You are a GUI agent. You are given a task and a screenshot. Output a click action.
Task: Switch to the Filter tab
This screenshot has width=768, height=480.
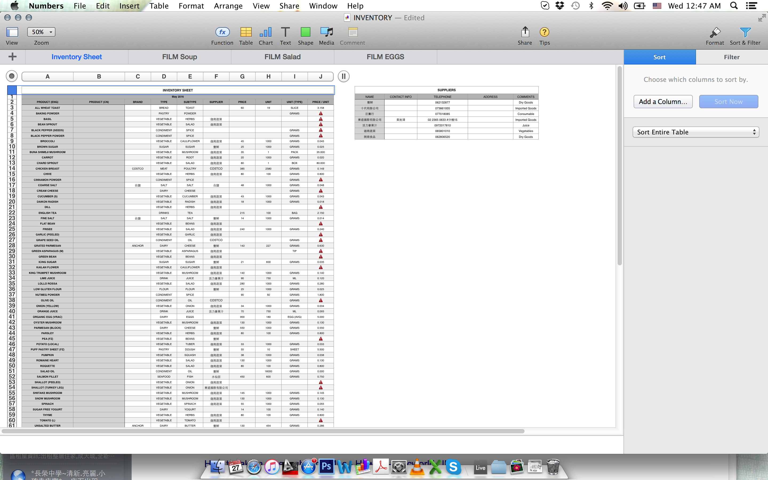[731, 57]
